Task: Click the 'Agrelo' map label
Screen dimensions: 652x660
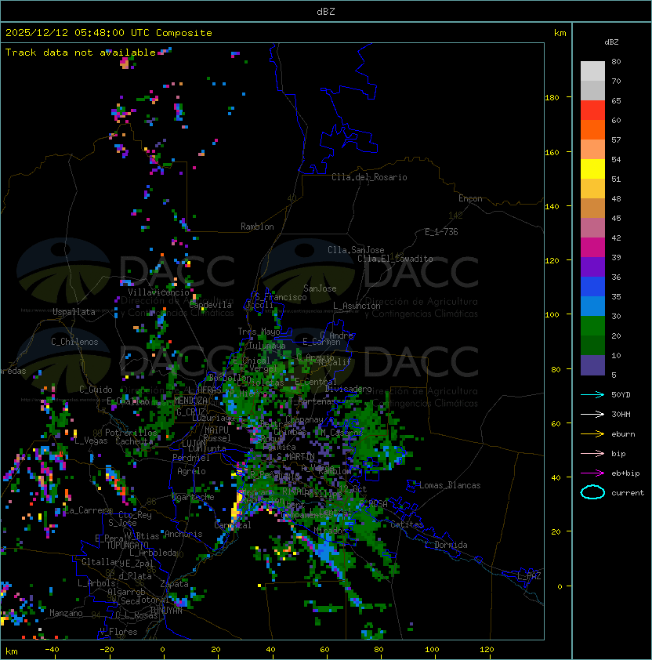Action: (191, 471)
